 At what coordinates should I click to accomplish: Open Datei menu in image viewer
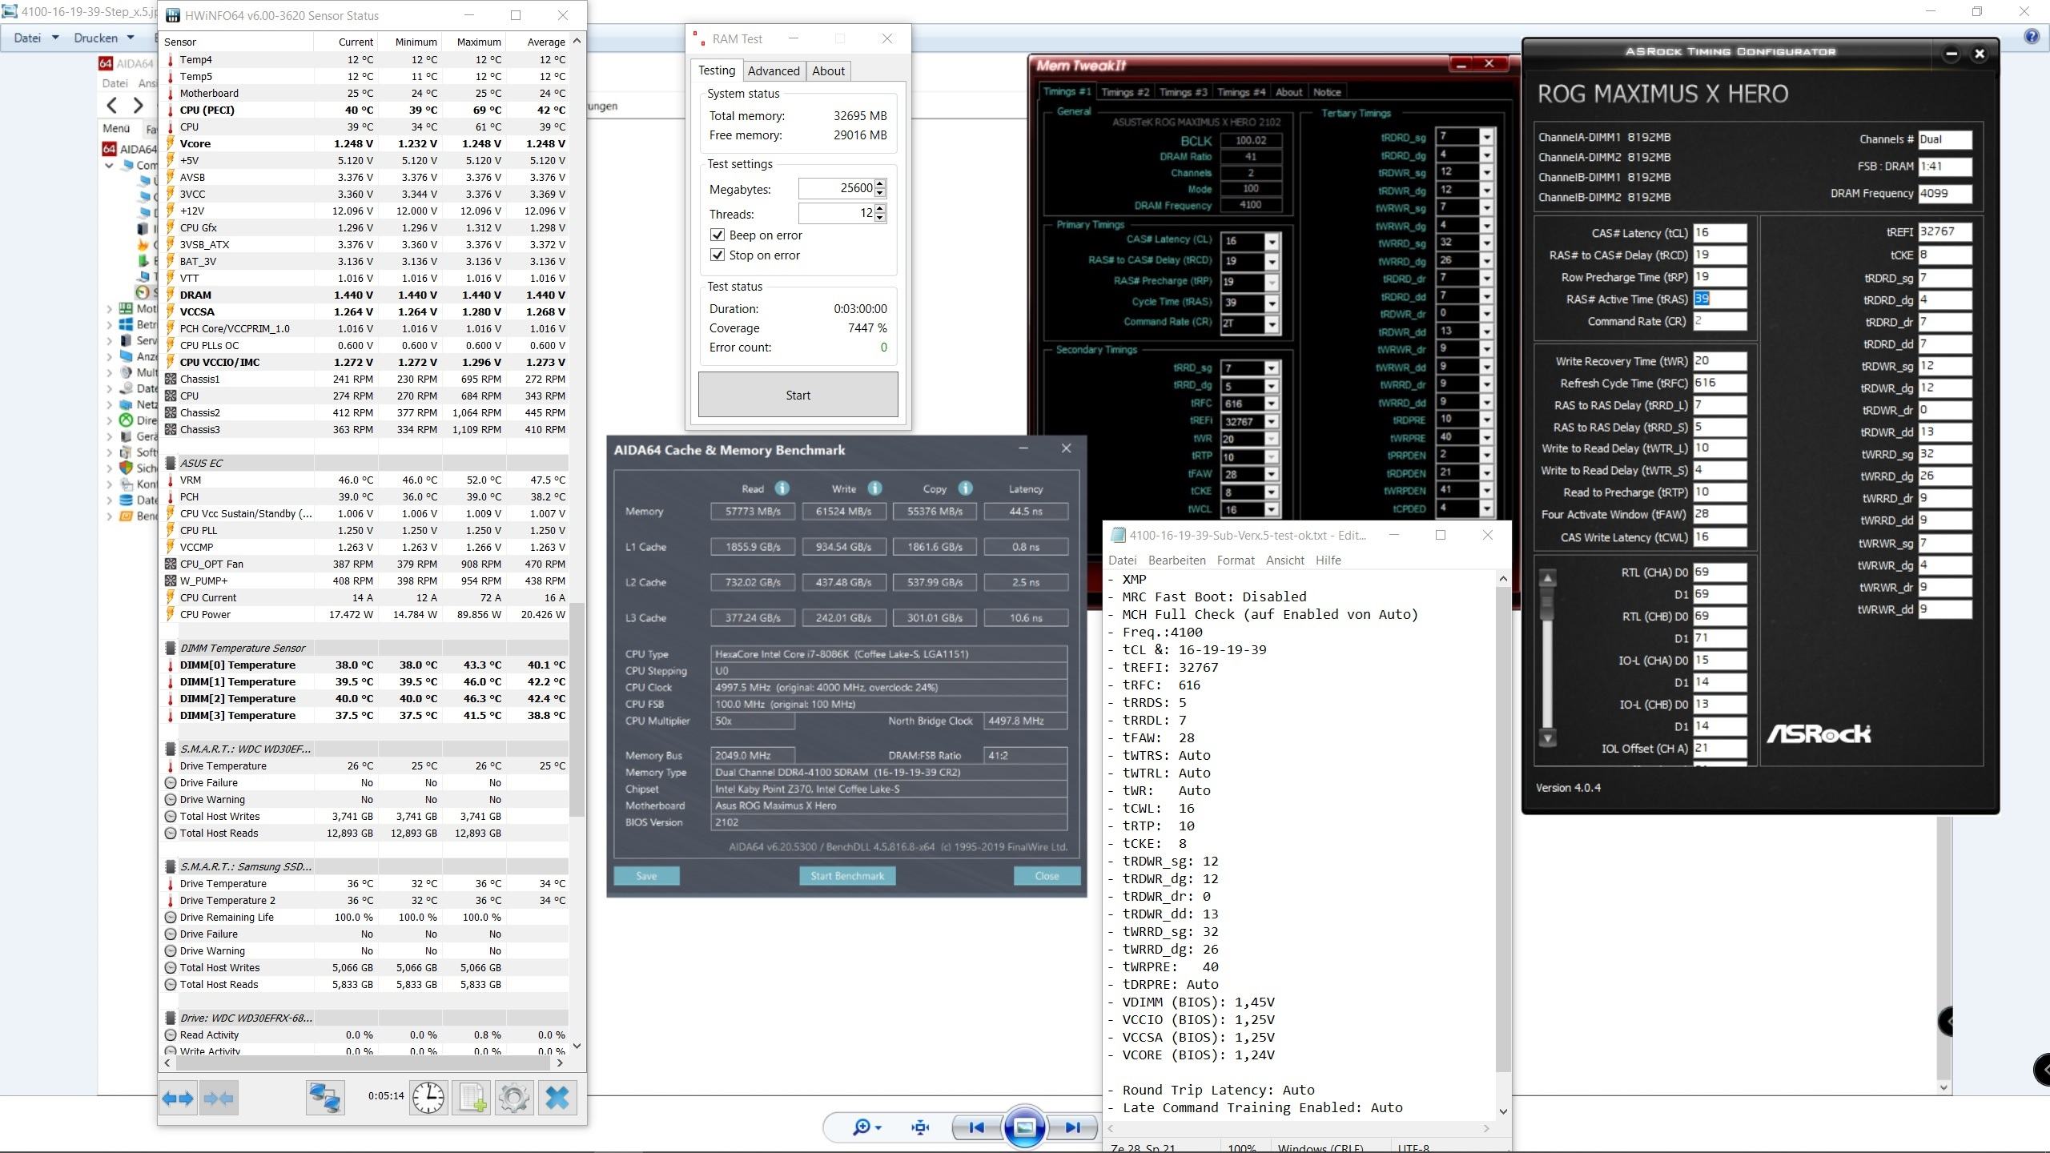35,38
